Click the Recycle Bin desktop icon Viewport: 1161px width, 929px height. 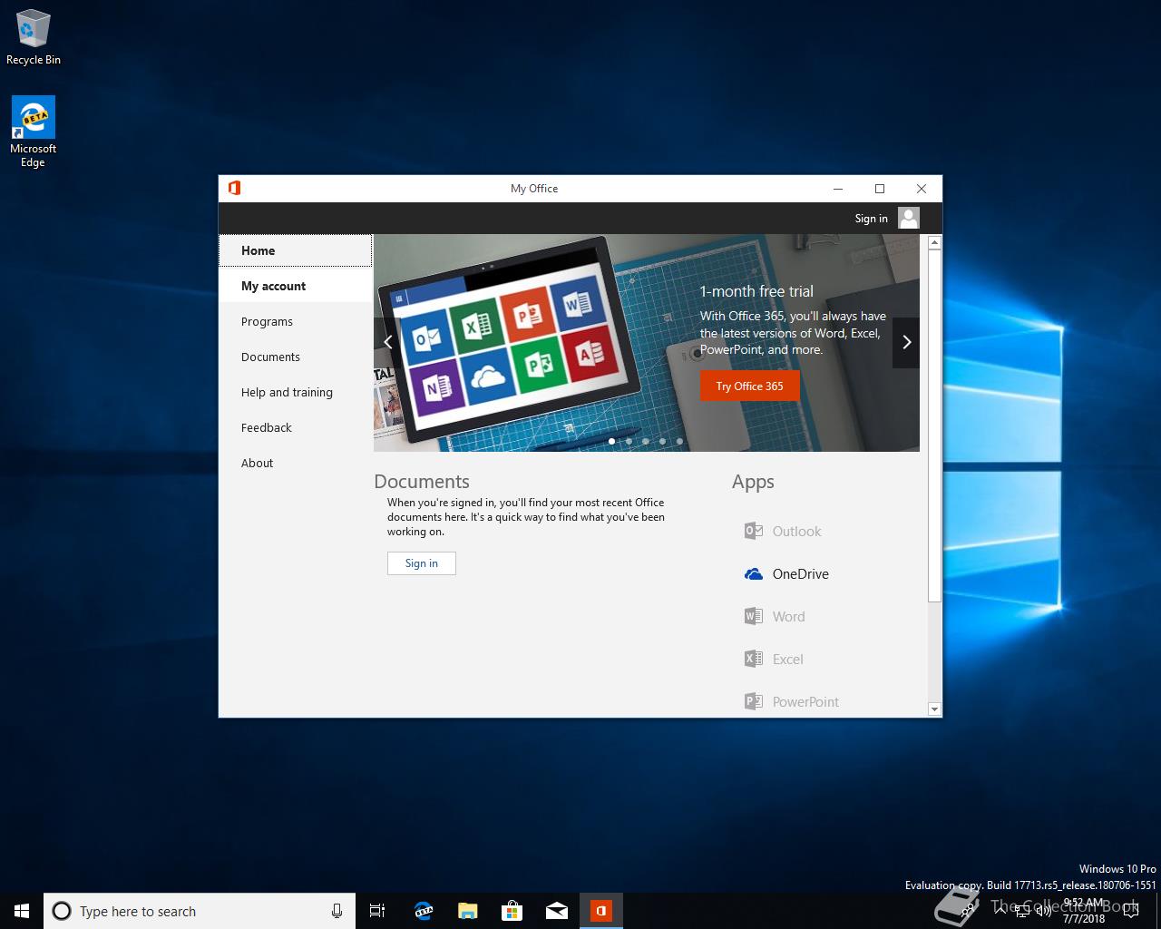point(34,37)
